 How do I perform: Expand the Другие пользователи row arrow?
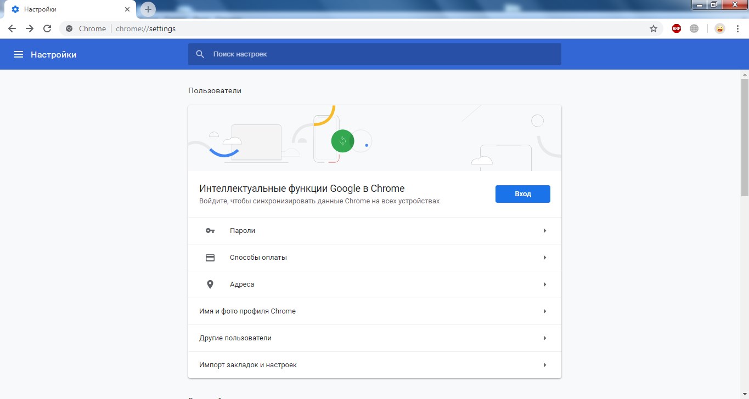pyautogui.click(x=545, y=338)
